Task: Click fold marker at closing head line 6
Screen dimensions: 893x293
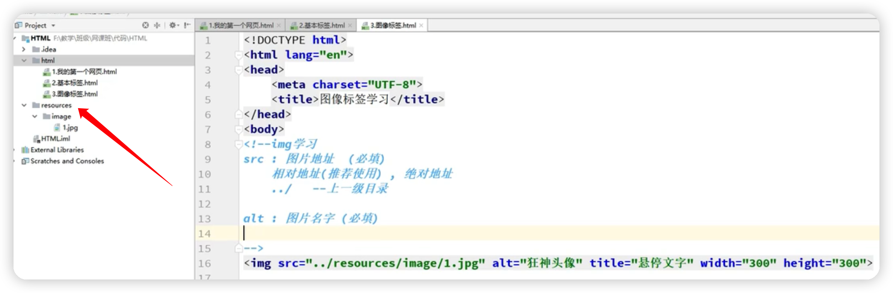Action: click(238, 115)
